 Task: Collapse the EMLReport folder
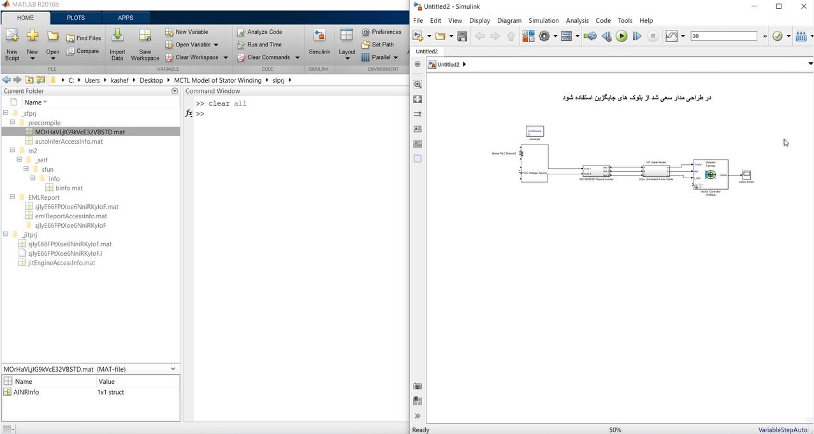[x=12, y=197]
